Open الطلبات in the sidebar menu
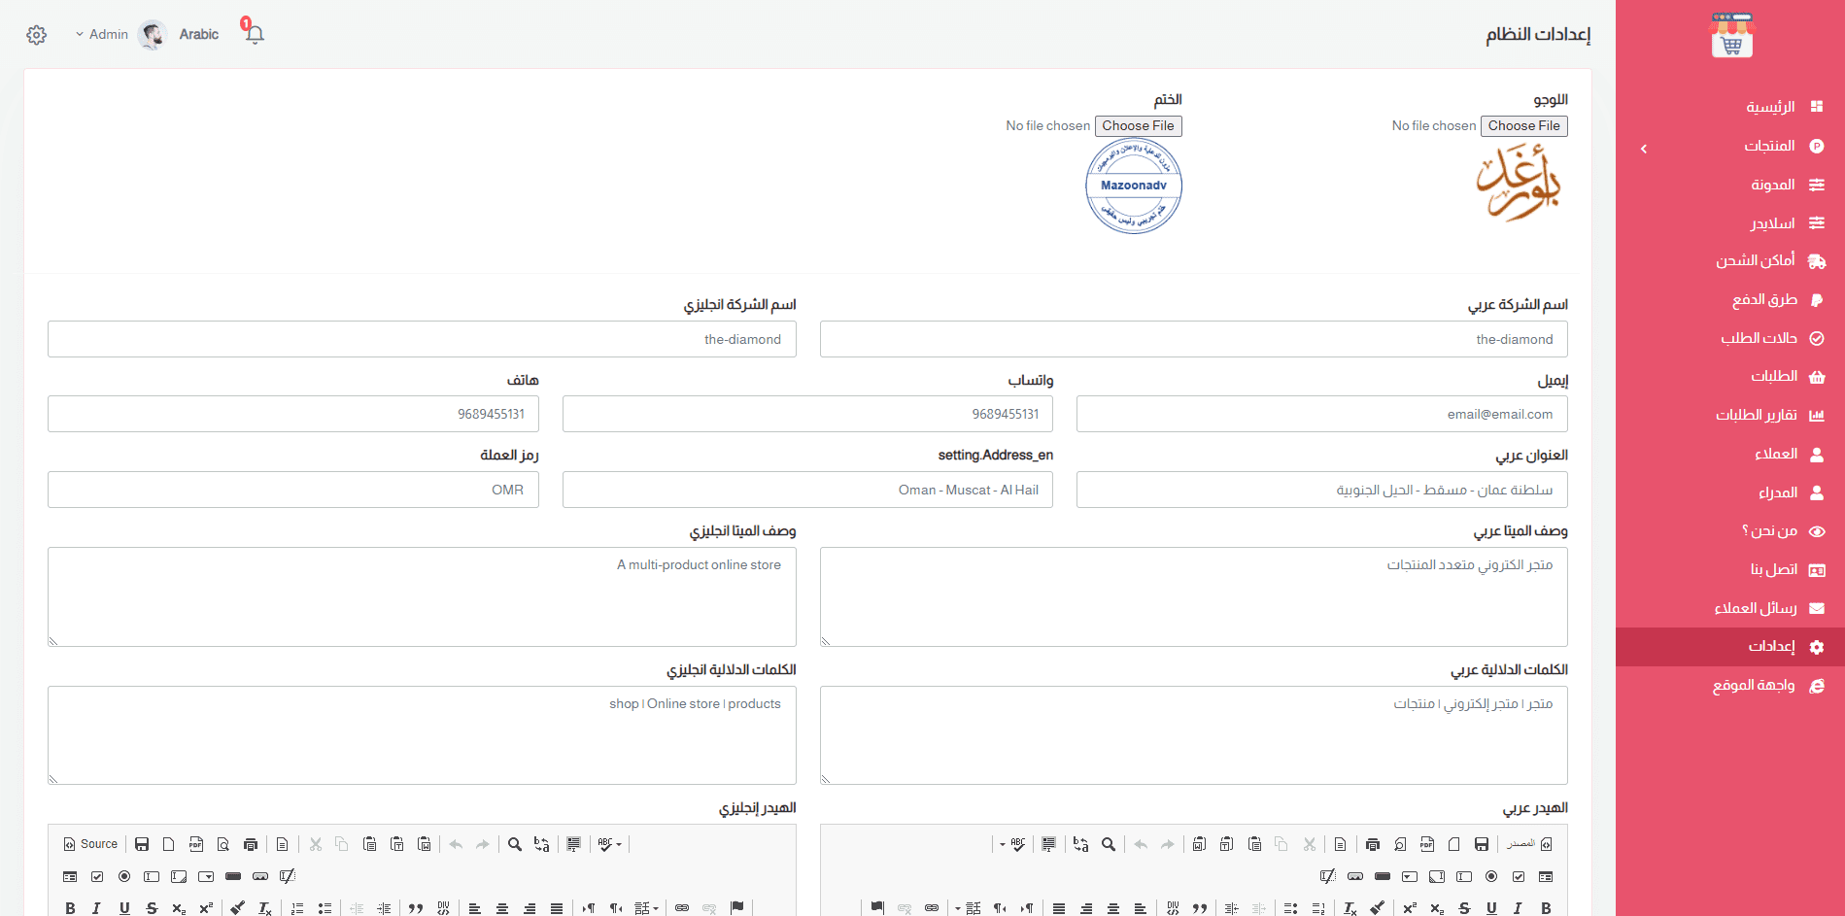1845x916 pixels. pos(1774,377)
